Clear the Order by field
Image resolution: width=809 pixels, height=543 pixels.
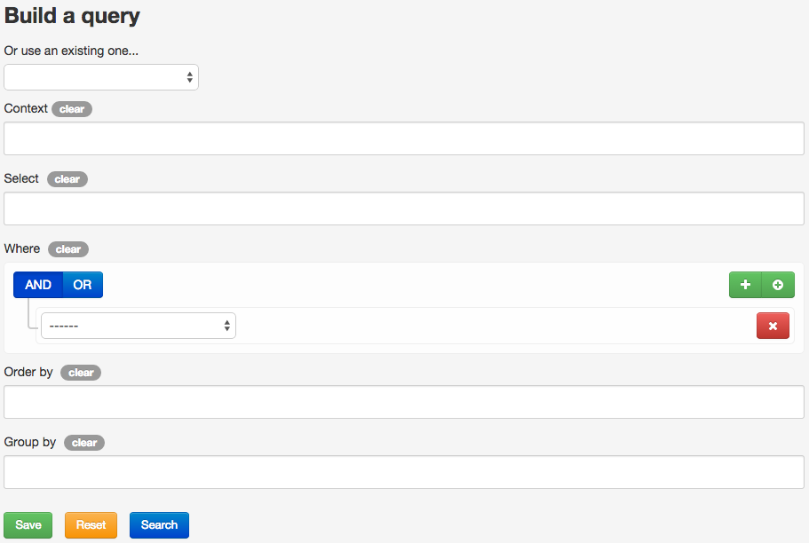81,373
